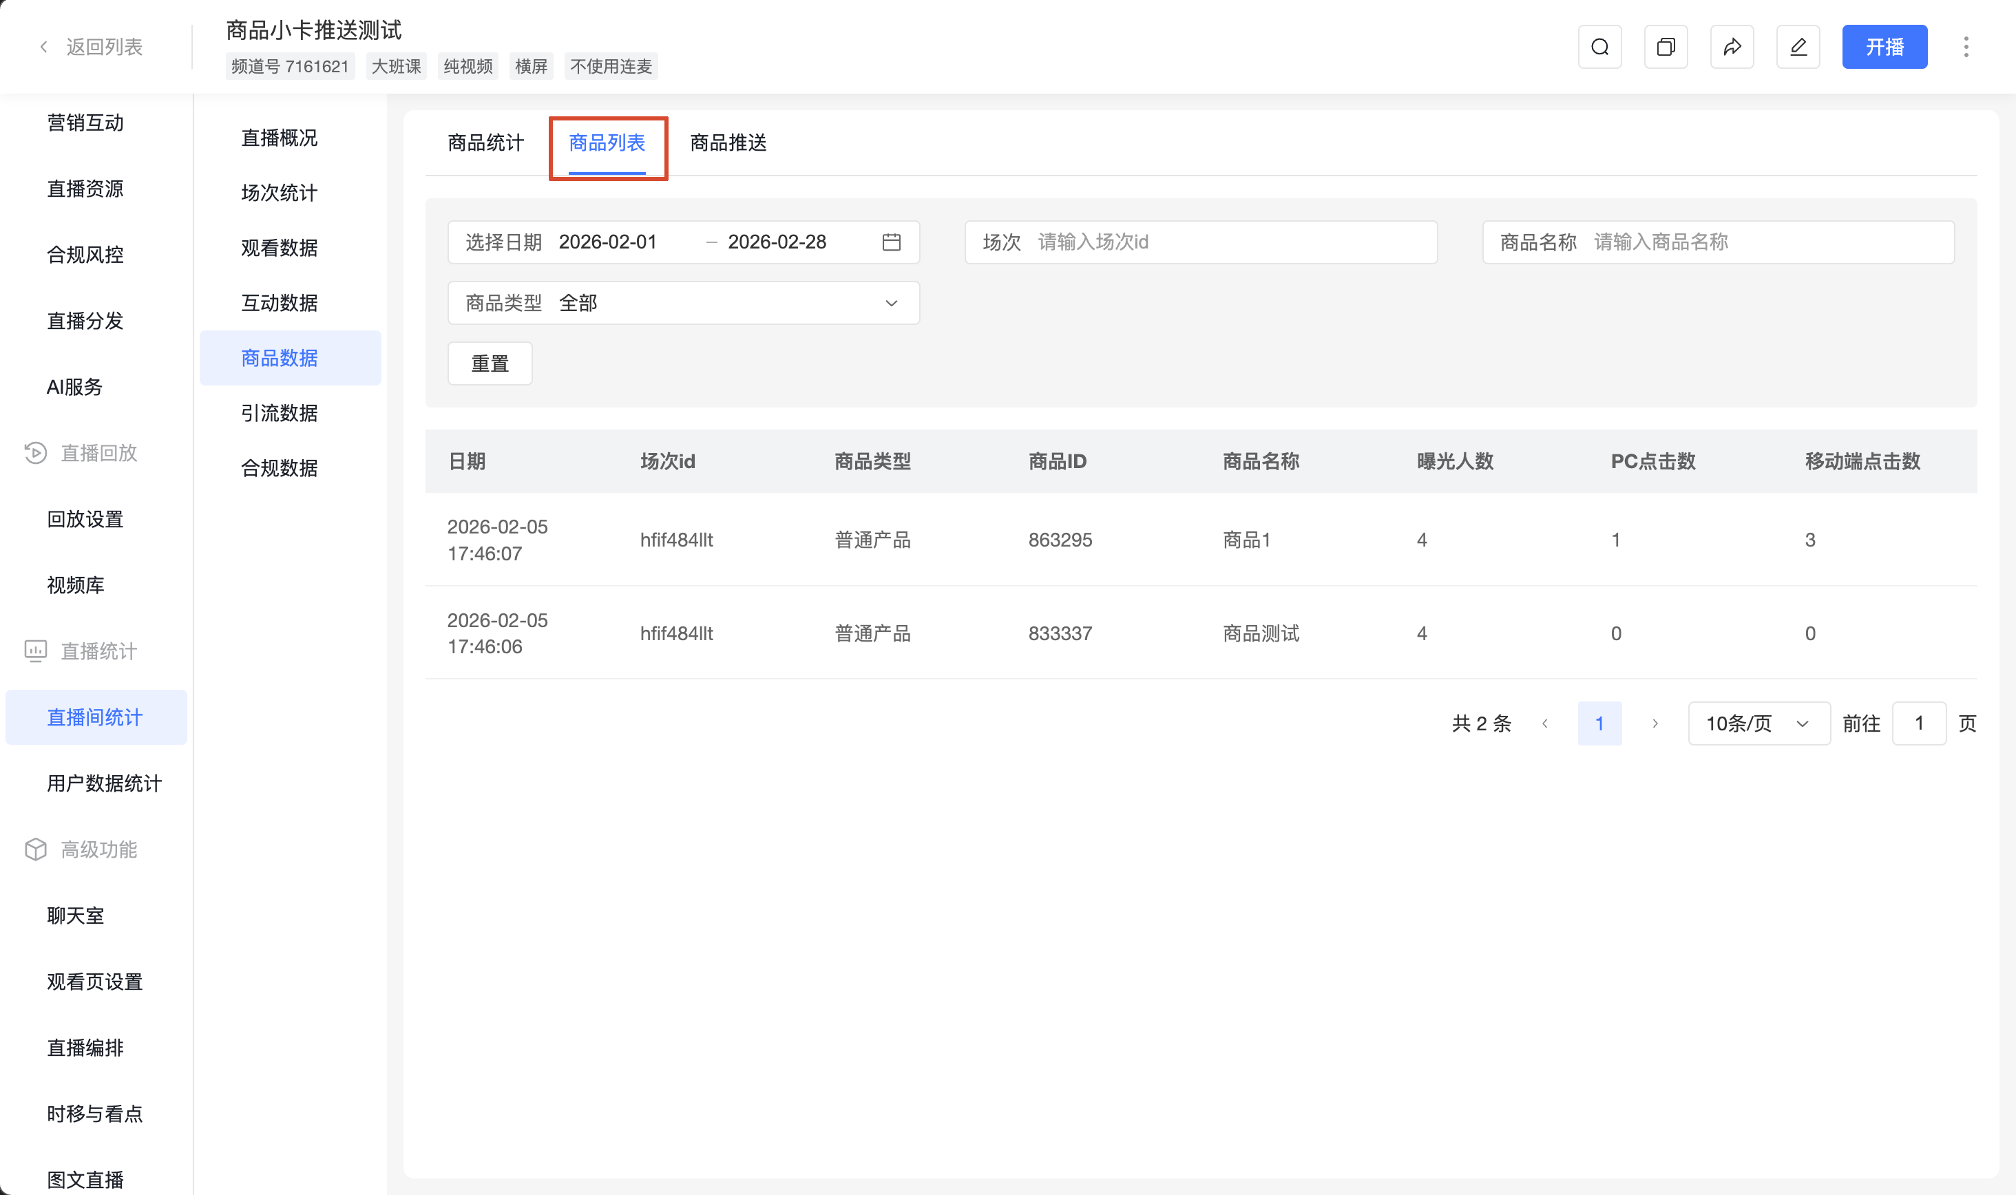The image size is (2016, 1195).
Task: Go to next page arrow
Action: tap(1655, 723)
